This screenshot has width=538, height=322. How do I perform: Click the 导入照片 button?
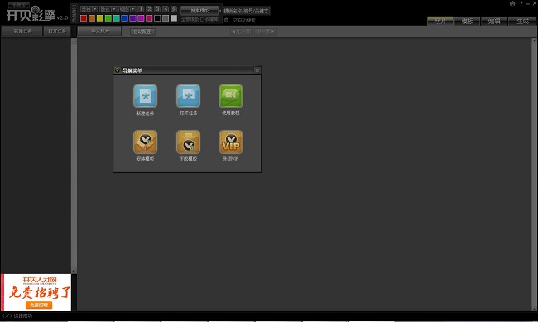tap(99, 31)
